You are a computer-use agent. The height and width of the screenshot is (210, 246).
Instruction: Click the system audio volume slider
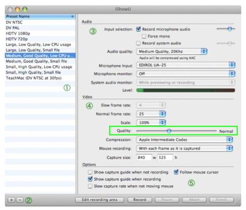pyautogui.click(x=226, y=43)
